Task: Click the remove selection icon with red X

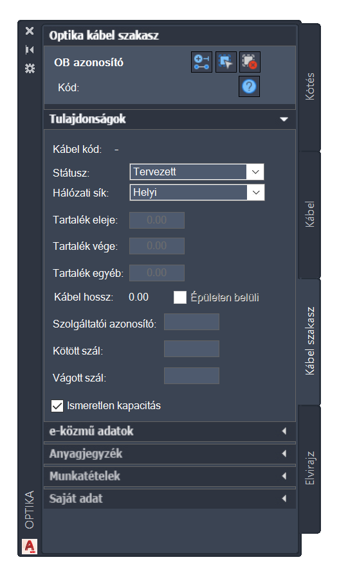Action: pyautogui.click(x=250, y=62)
